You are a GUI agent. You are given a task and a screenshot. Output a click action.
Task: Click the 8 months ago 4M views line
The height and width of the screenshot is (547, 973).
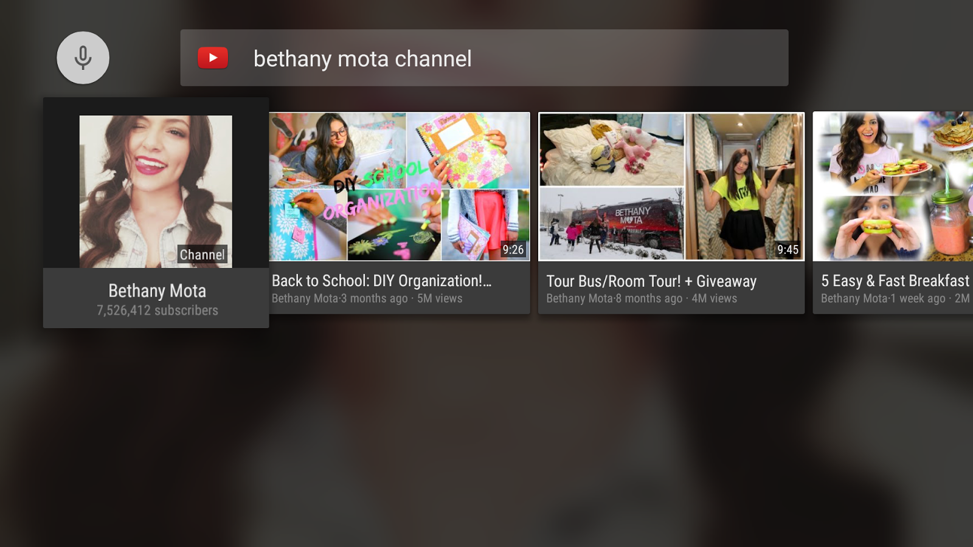click(x=642, y=298)
